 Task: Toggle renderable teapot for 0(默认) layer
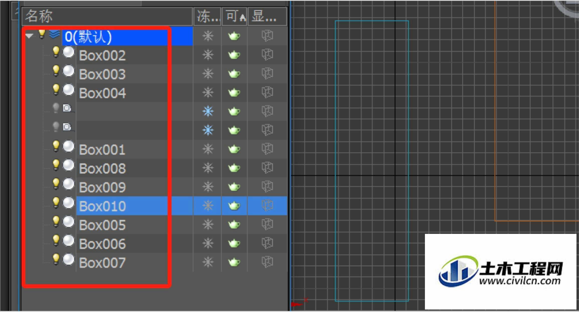tap(234, 36)
